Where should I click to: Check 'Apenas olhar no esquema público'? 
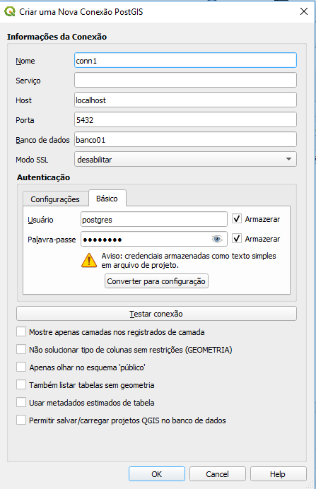coord(21,367)
